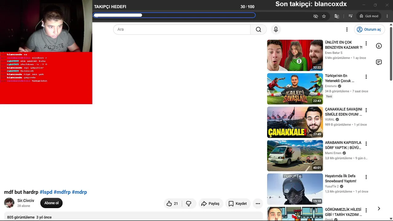Subscribe with the Abone ol button
This screenshot has width=393, height=221.
(51, 203)
